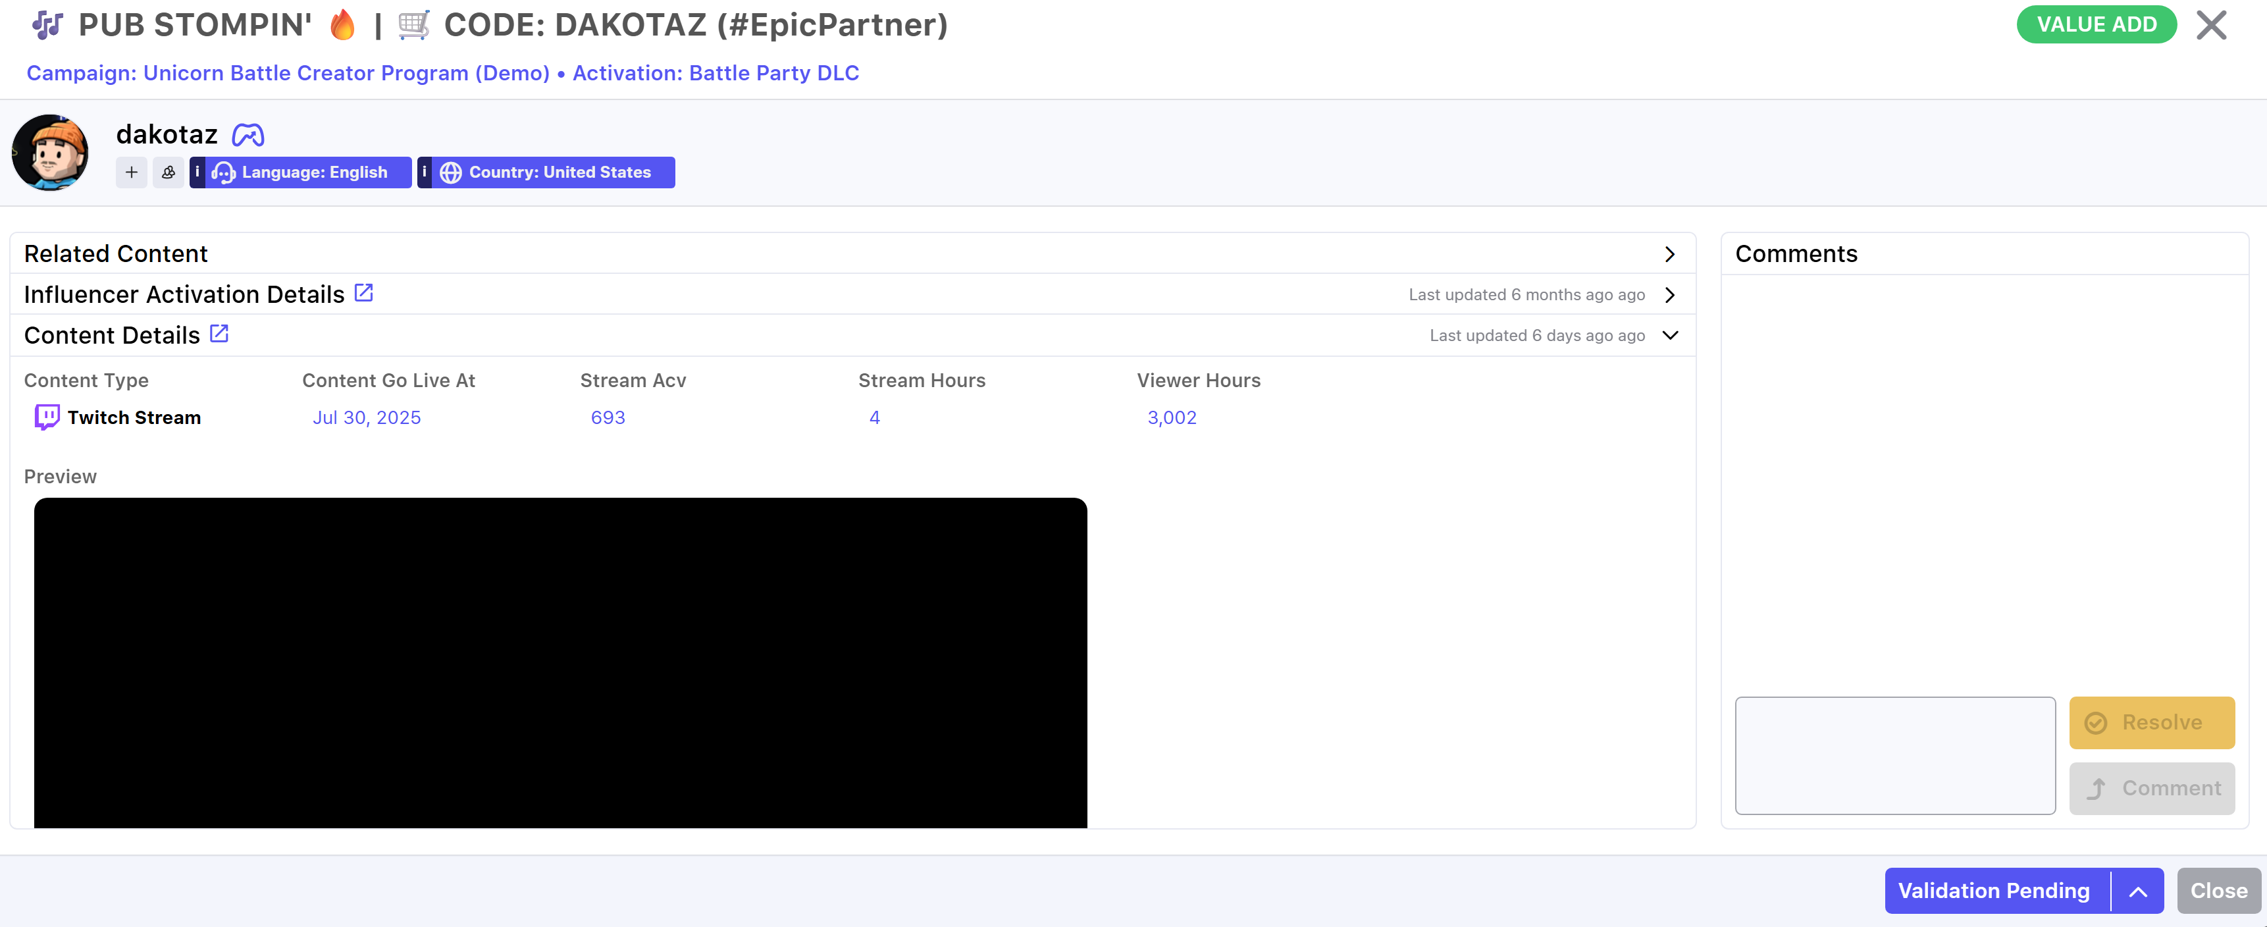The image size is (2267, 927).
Task: Click the headset icon in the Language tag
Action: point(224,173)
